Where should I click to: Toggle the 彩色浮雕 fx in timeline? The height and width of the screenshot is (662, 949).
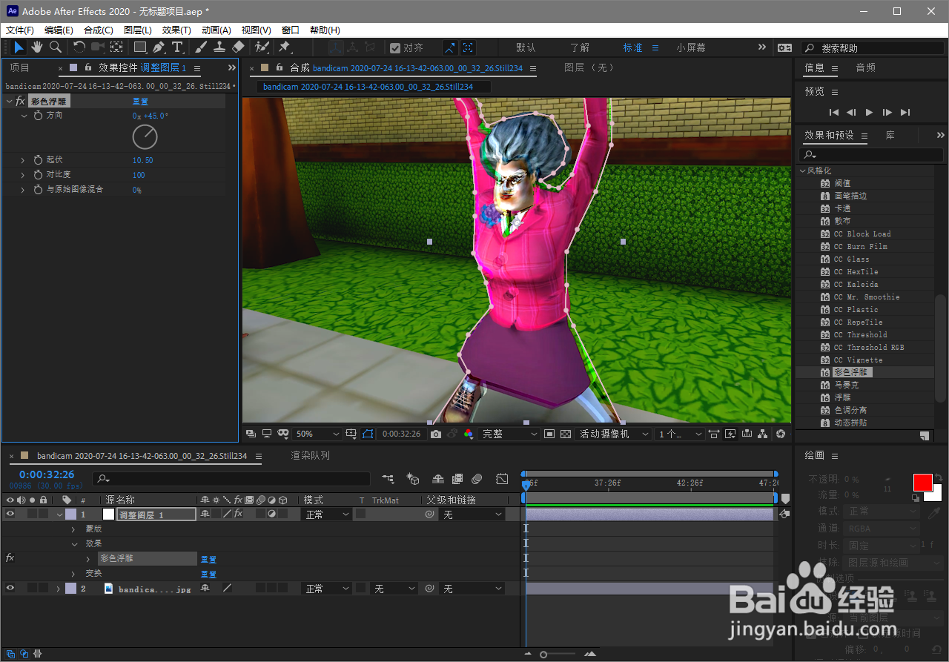(x=10, y=558)
